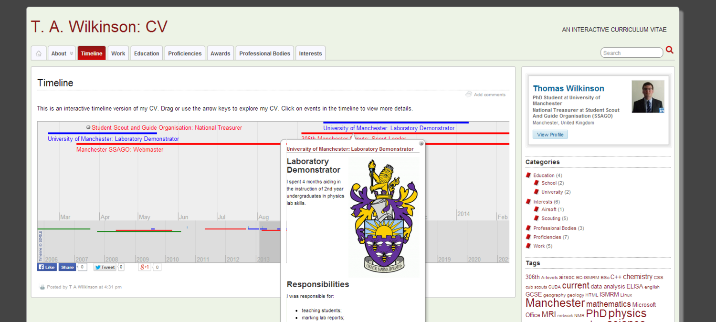Open the Work tab
The height and width of the screenshot is (322, 716).
point(118,53)
